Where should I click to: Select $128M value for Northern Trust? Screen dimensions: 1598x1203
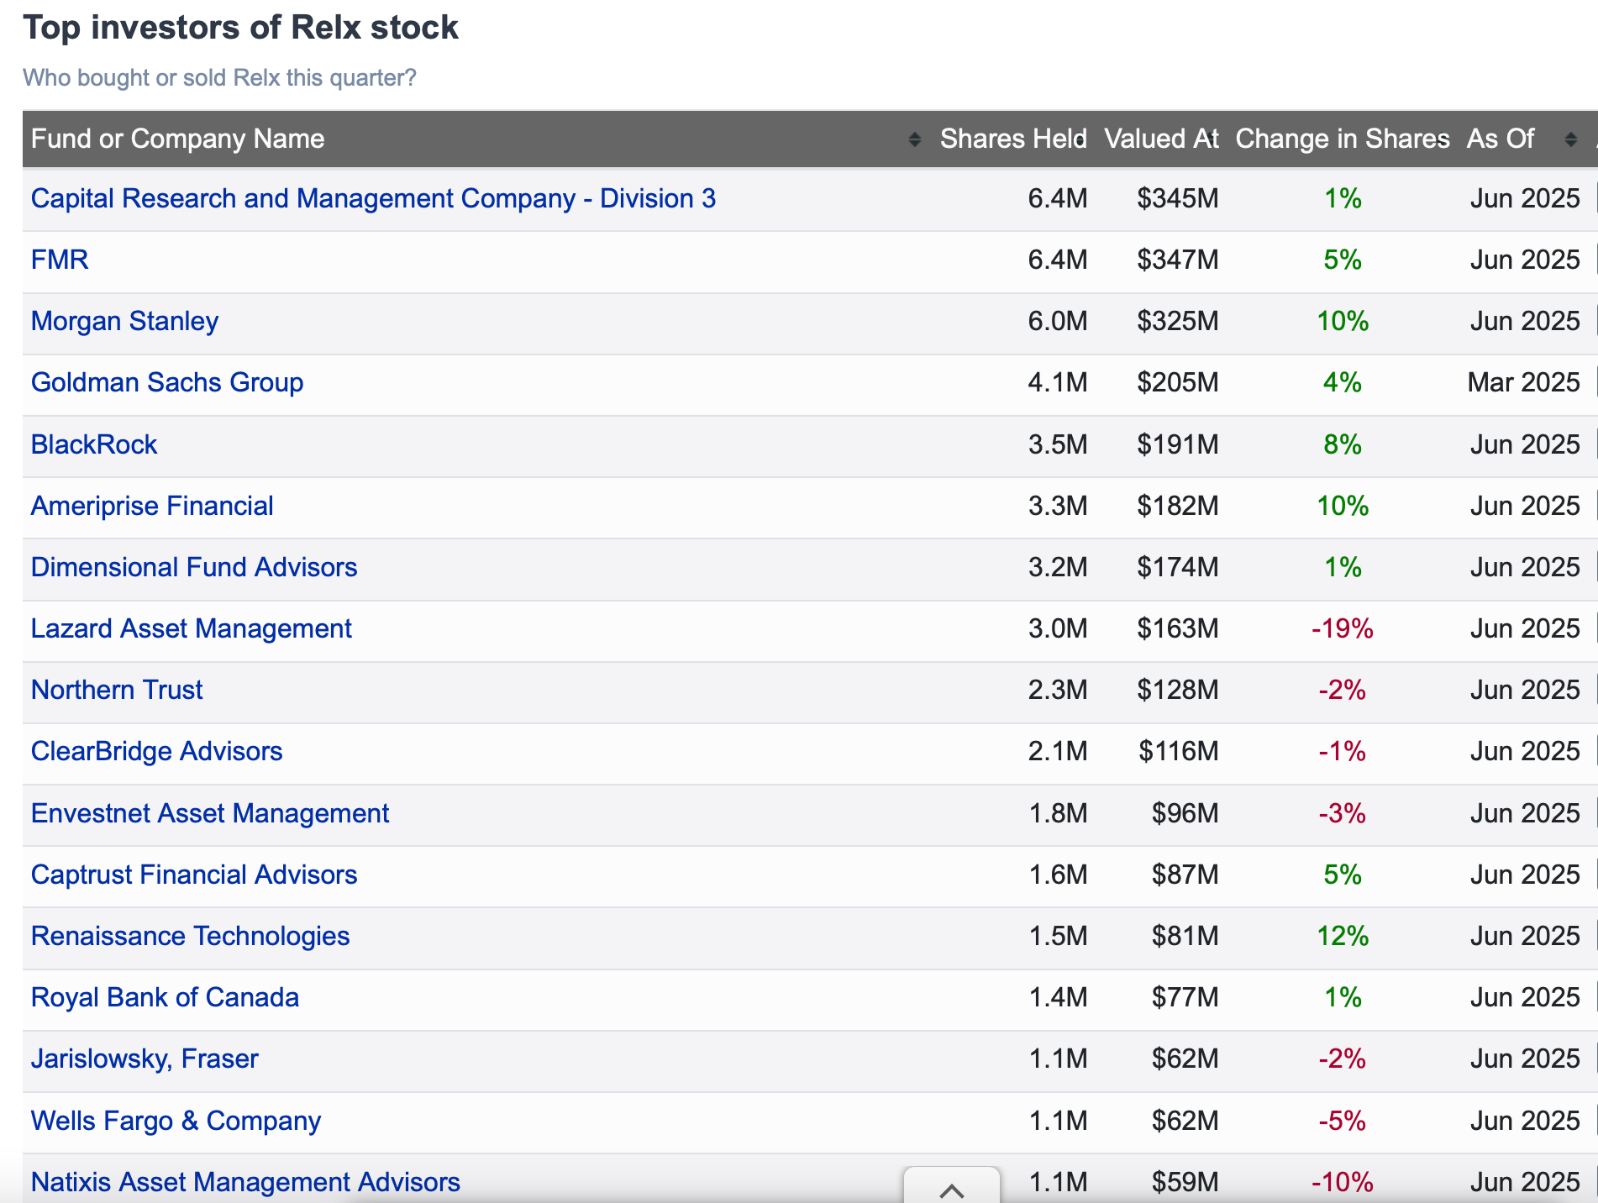1178,690
